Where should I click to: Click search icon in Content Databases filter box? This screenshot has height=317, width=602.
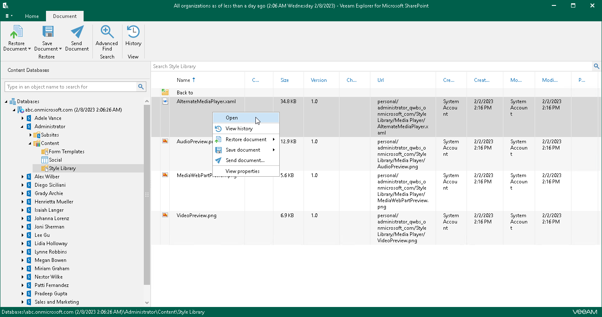[x=141, y=87]
